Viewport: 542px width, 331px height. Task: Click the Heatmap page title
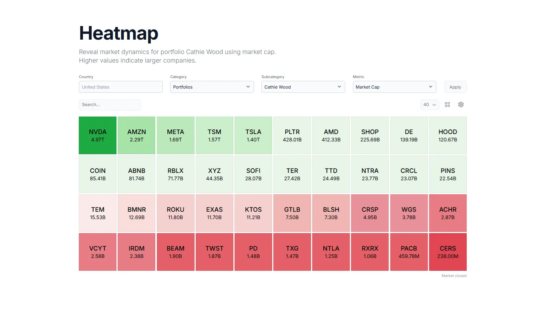(x=118, y=33)
